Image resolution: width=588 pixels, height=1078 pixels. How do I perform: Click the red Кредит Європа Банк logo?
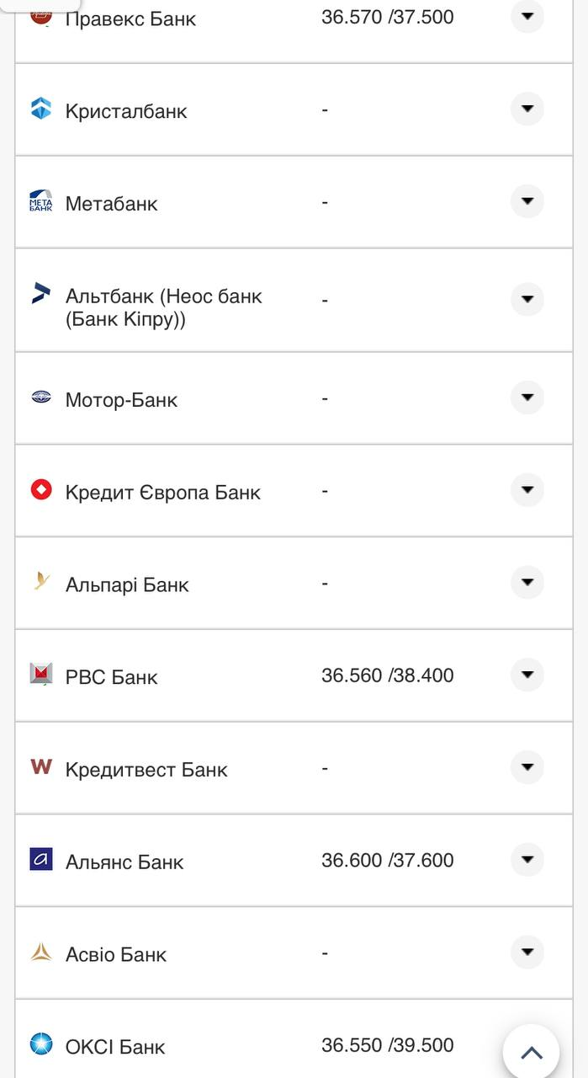(41, 489)
